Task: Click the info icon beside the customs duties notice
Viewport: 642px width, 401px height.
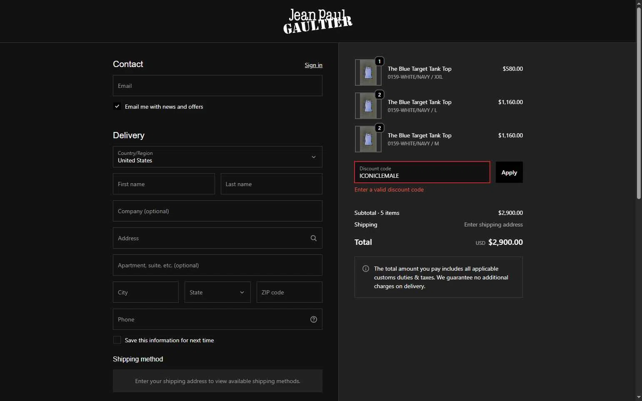Action: click(366, 269)
